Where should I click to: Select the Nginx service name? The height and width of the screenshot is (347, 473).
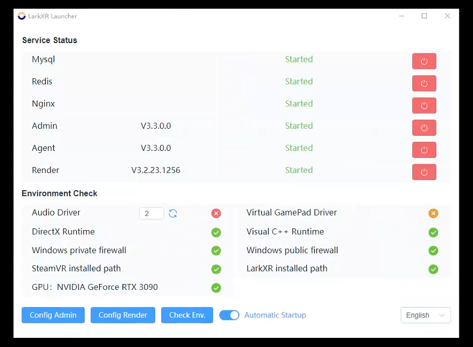click(x=44, y=104)
